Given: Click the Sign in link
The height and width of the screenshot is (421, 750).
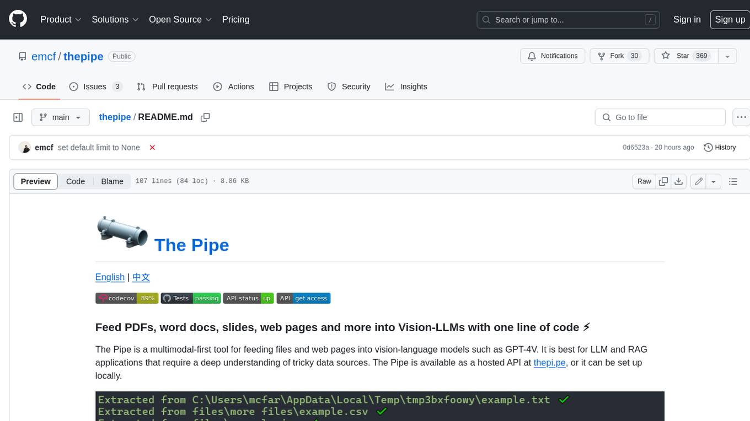Looking at the screenshot, I should pos(687,19).
